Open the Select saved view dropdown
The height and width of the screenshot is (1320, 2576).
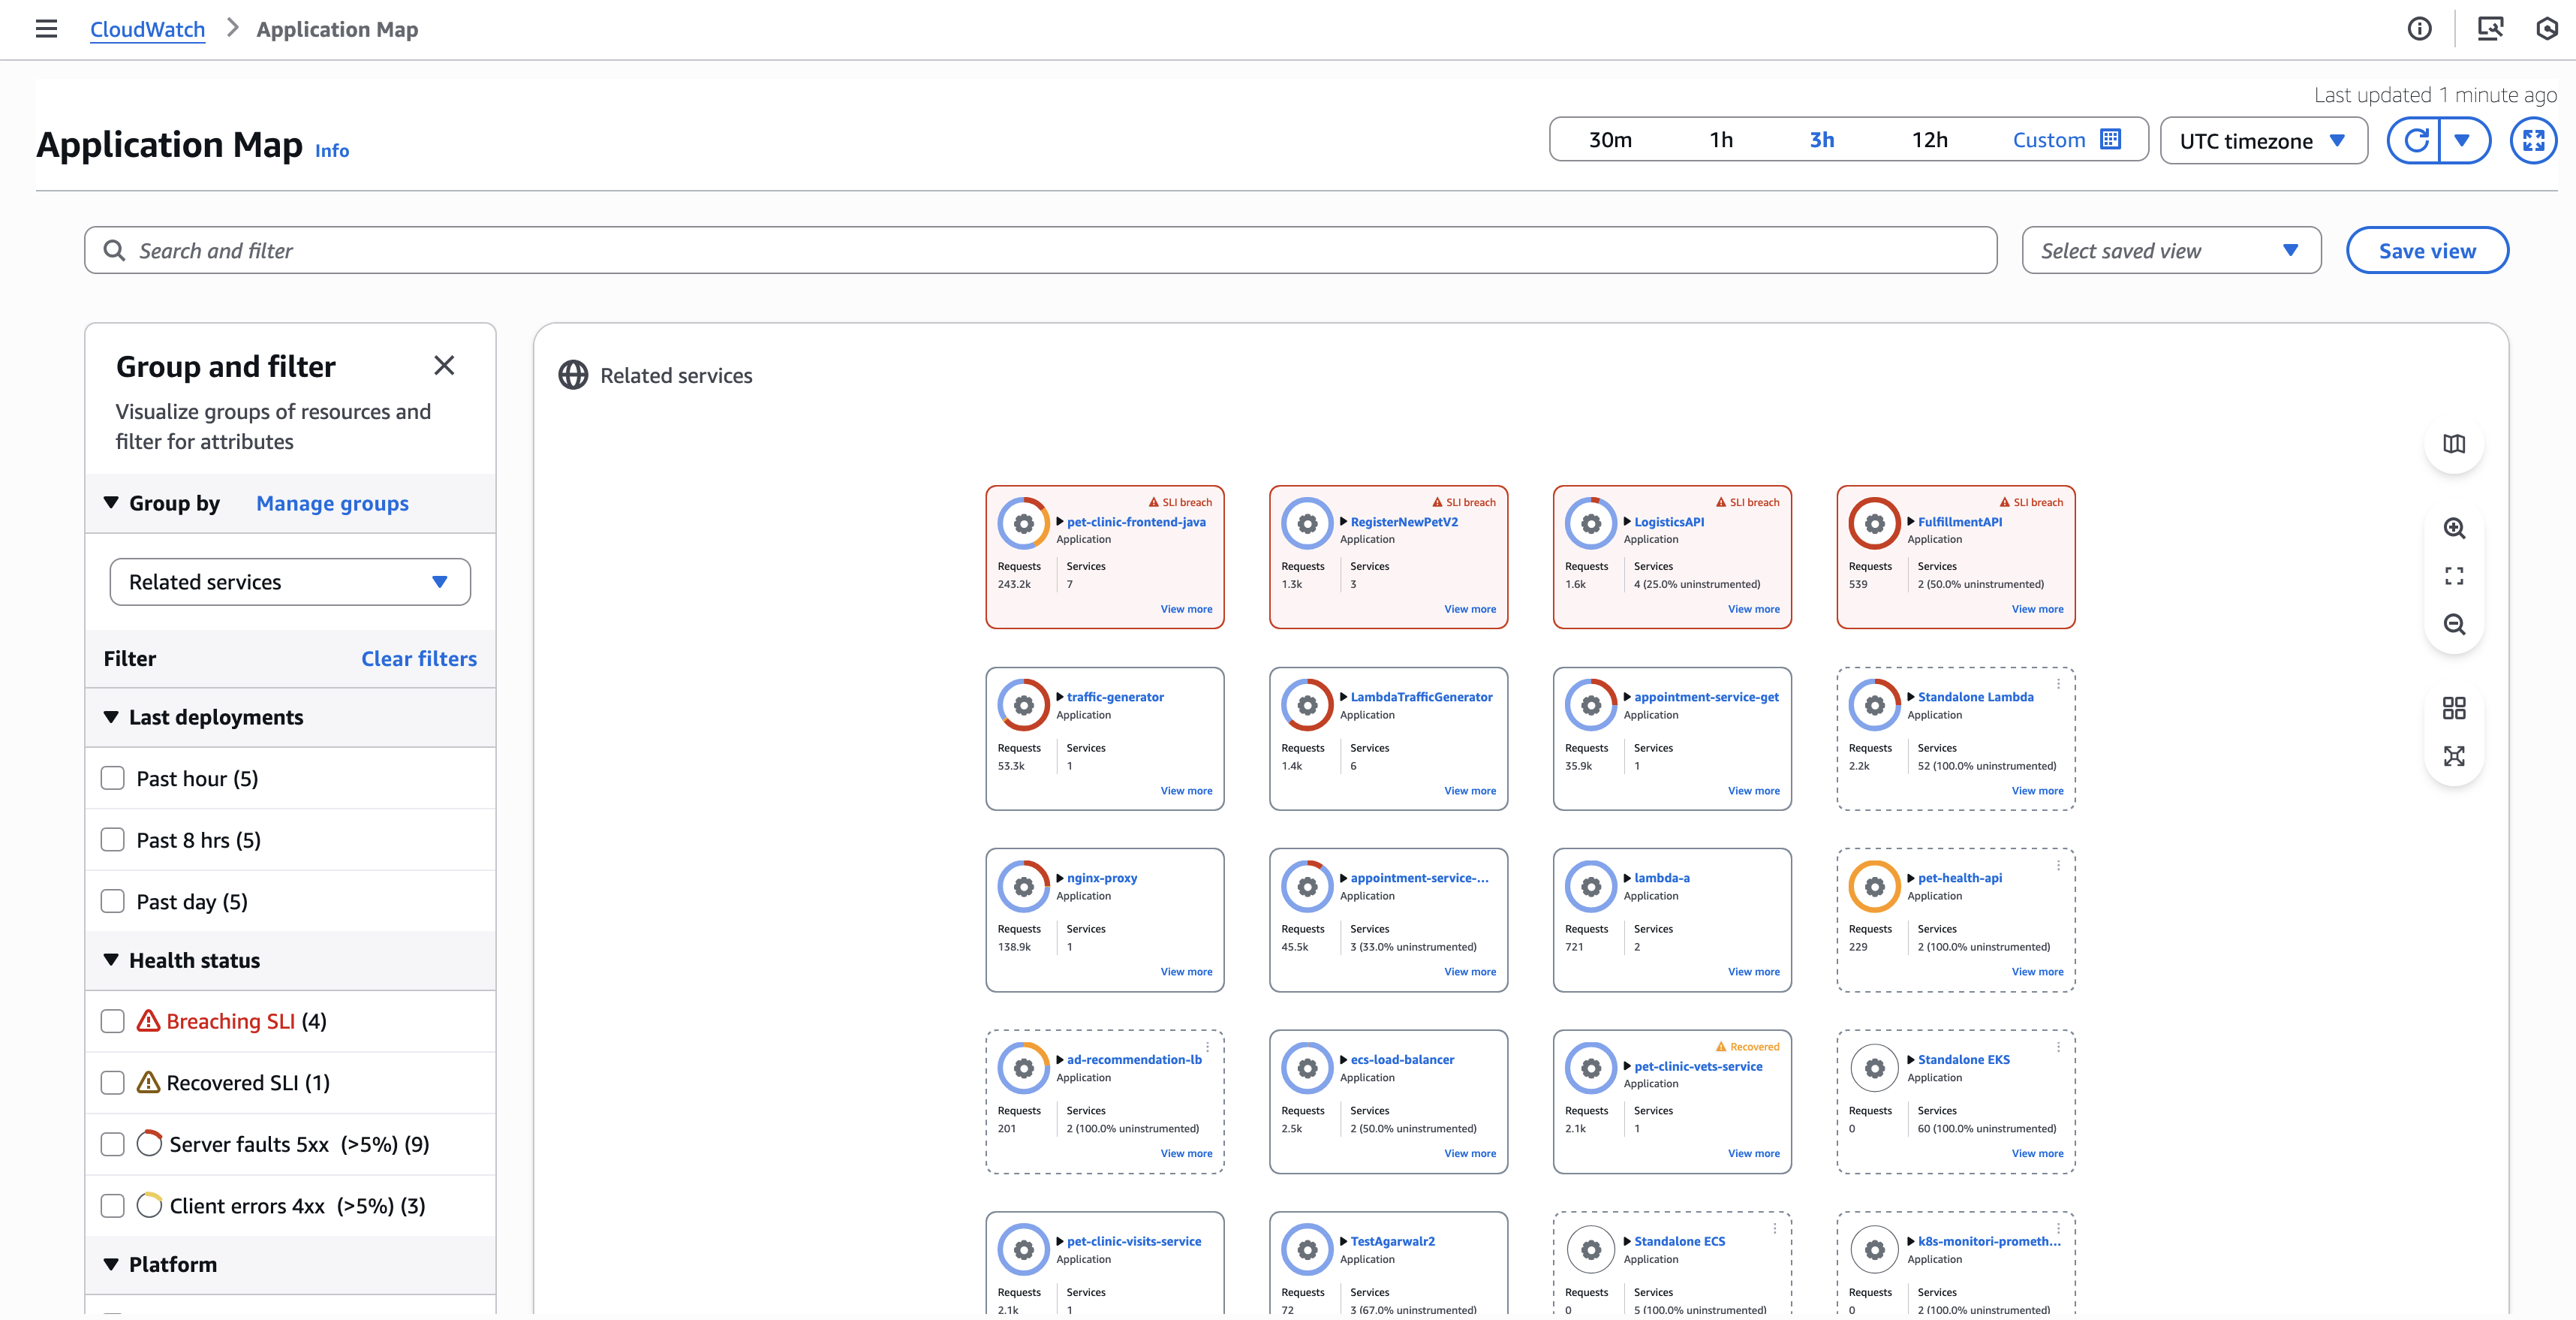click(2170, 250)
